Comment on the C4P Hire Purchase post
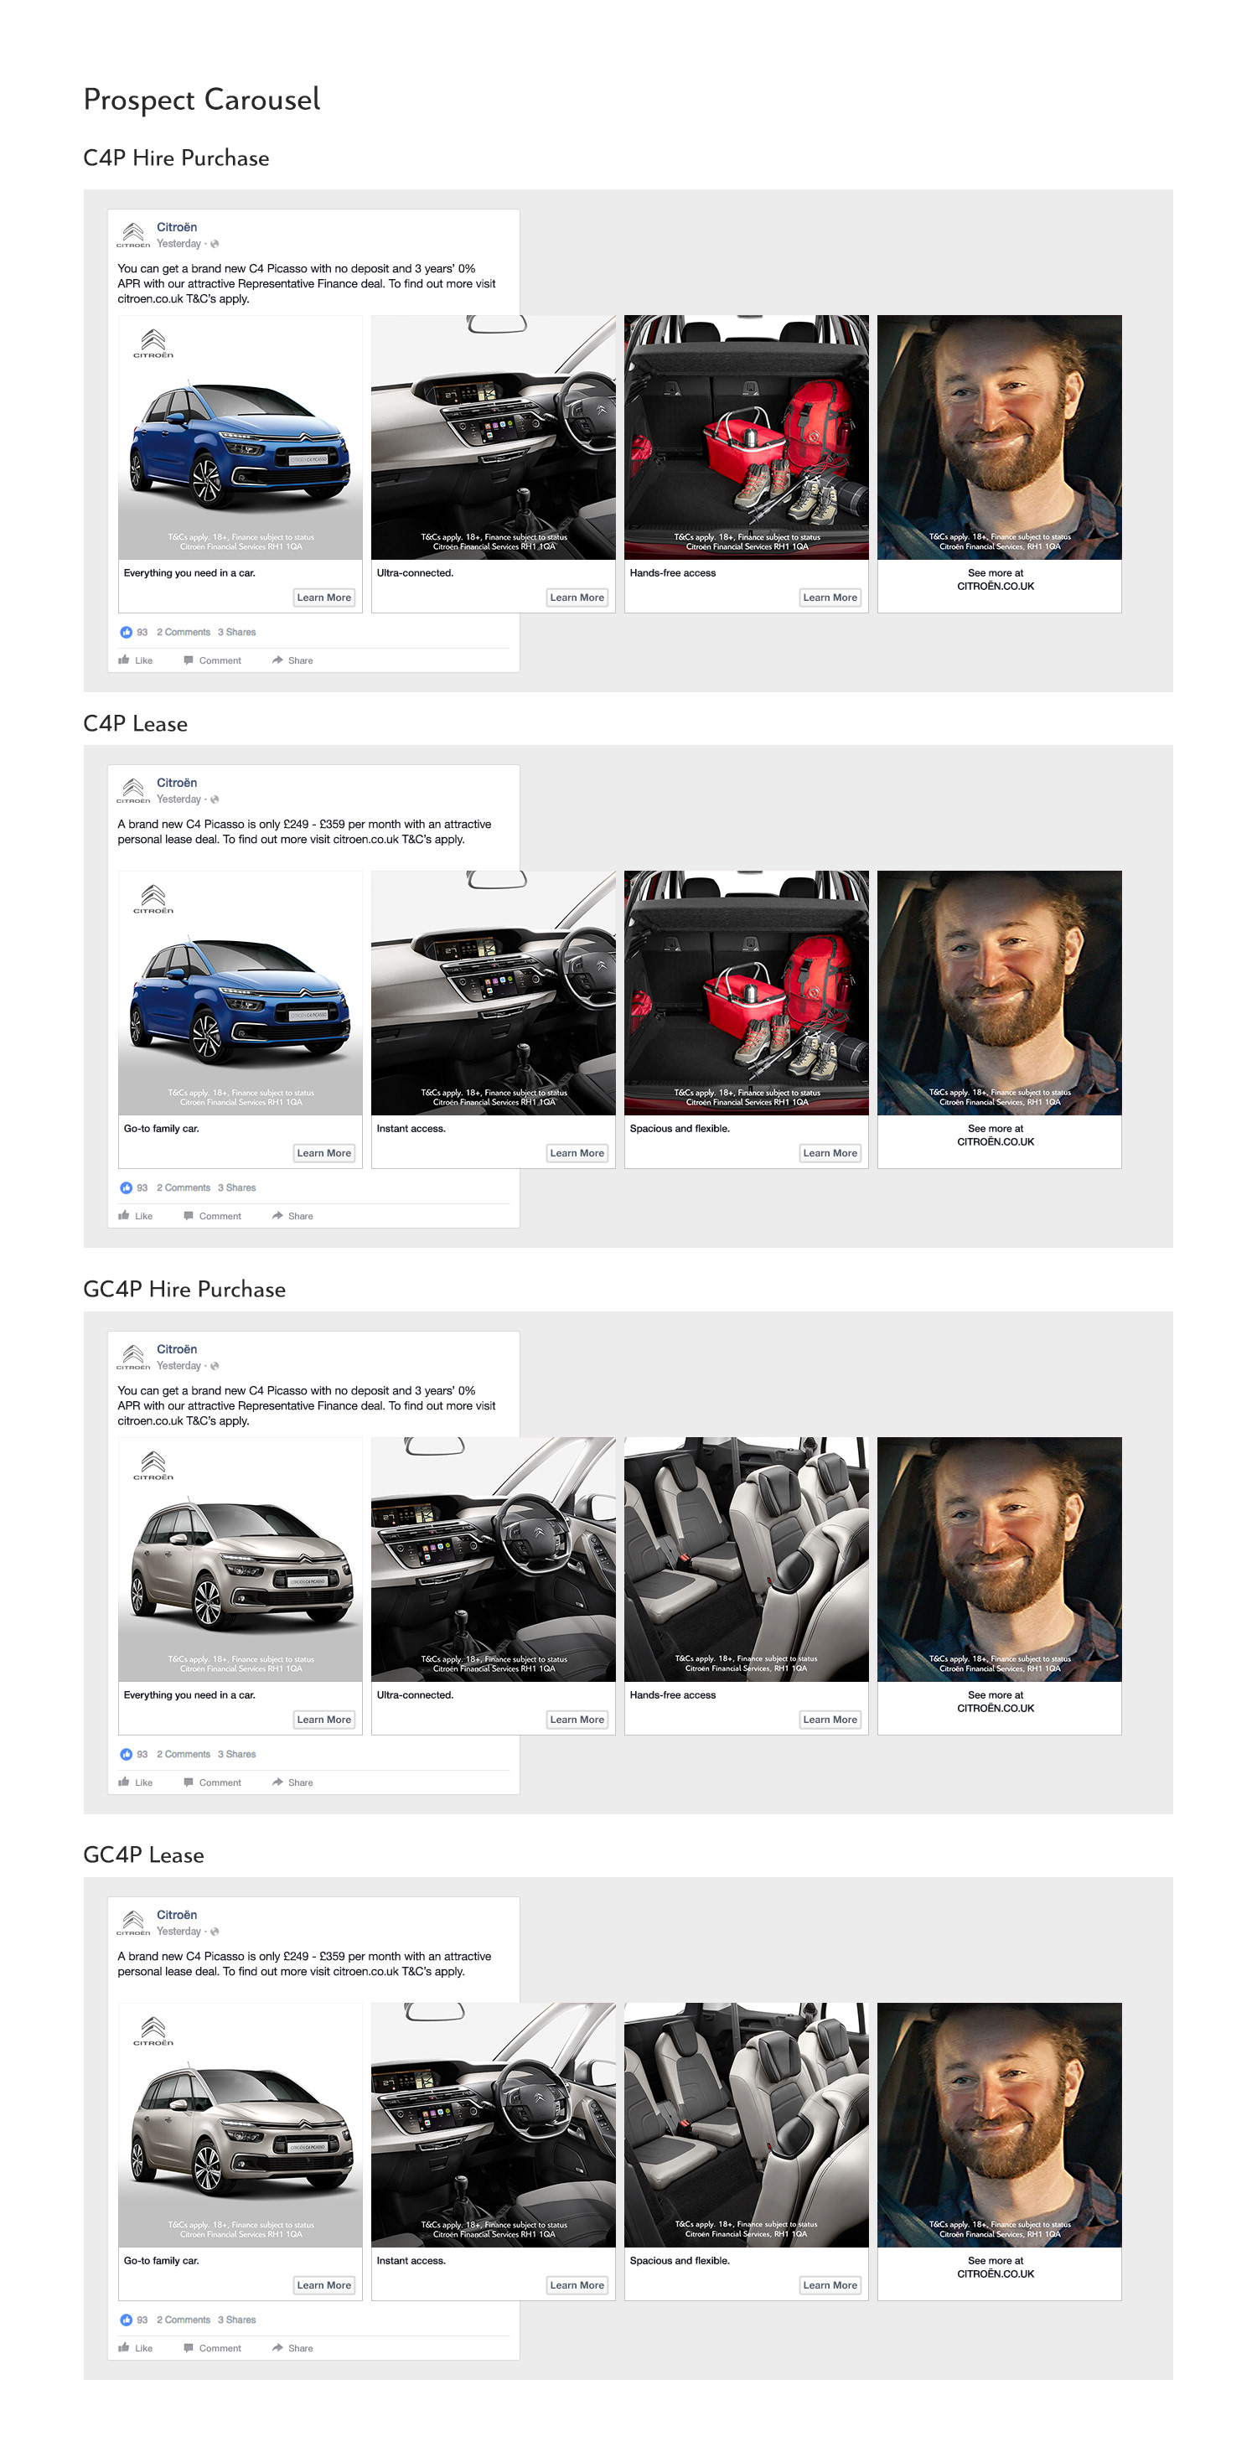 point(212,660)
